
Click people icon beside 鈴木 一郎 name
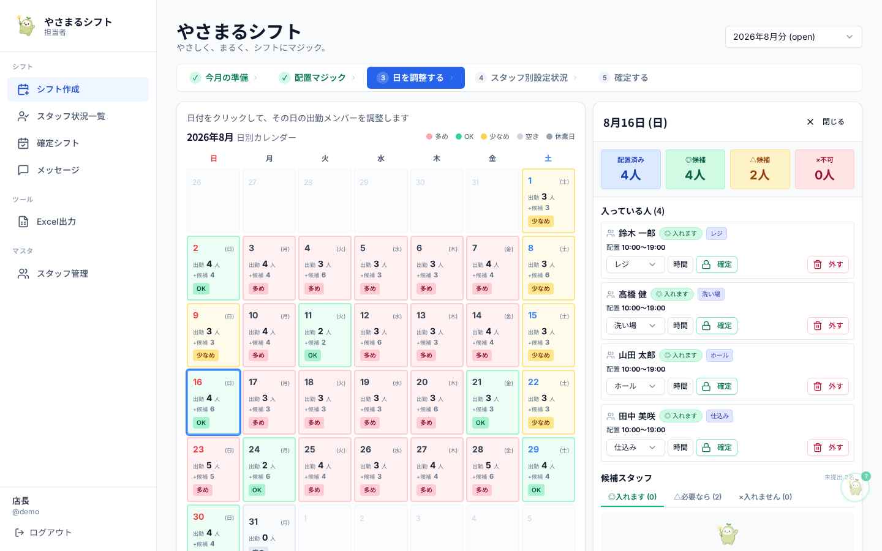click(611, 233)
